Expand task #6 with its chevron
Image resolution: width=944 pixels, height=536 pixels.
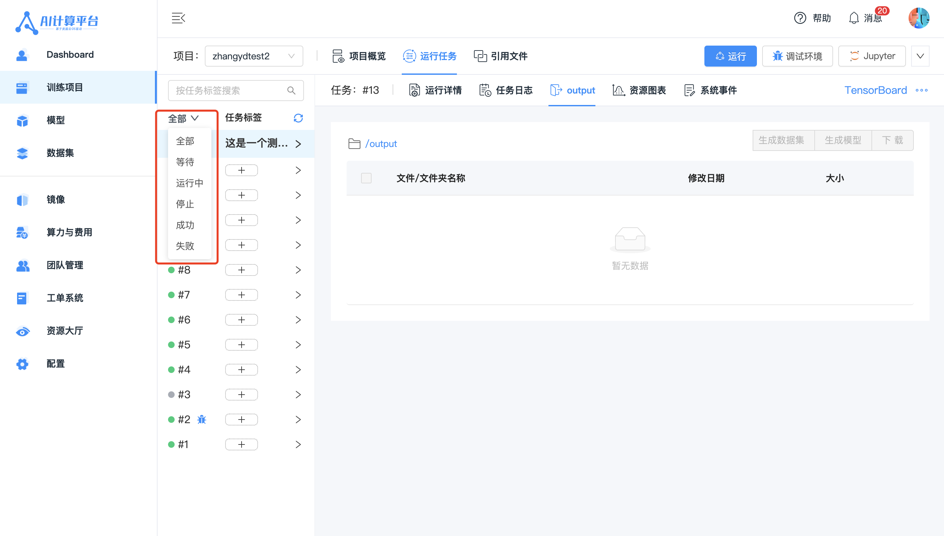click(298, 320)
